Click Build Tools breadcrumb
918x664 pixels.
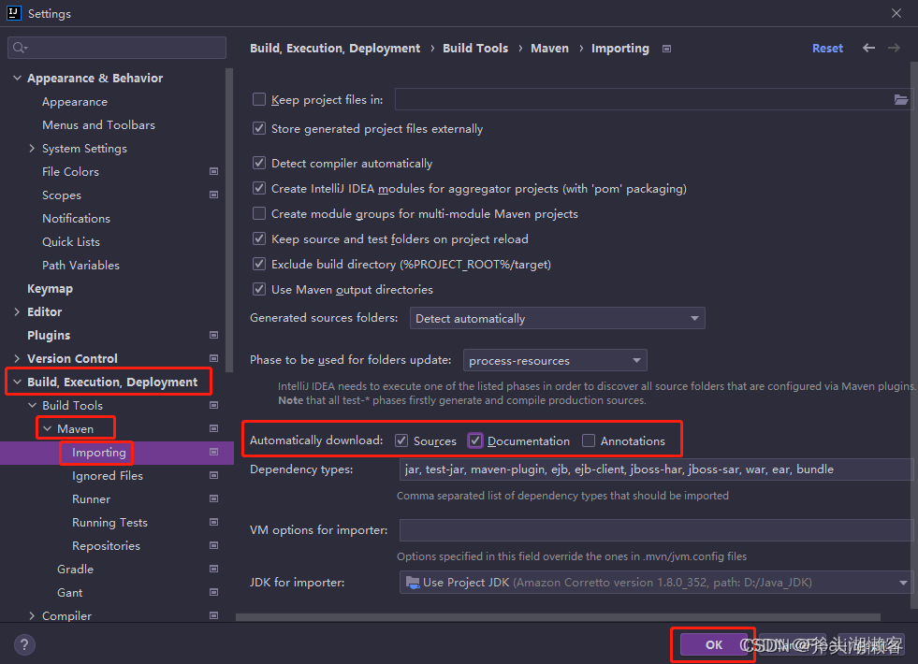(x=474, y=48)
